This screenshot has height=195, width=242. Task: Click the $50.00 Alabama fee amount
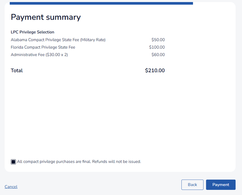158,40
